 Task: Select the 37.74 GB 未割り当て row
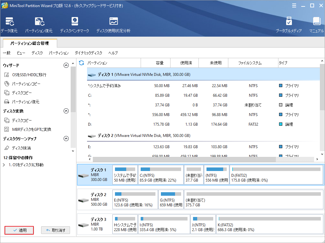click(x=203, y=105)
